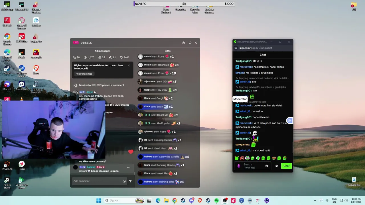Click 'Klara sent Swan' gift entry
The width and height of the screenshot is (365, 205).
[156, 106]
